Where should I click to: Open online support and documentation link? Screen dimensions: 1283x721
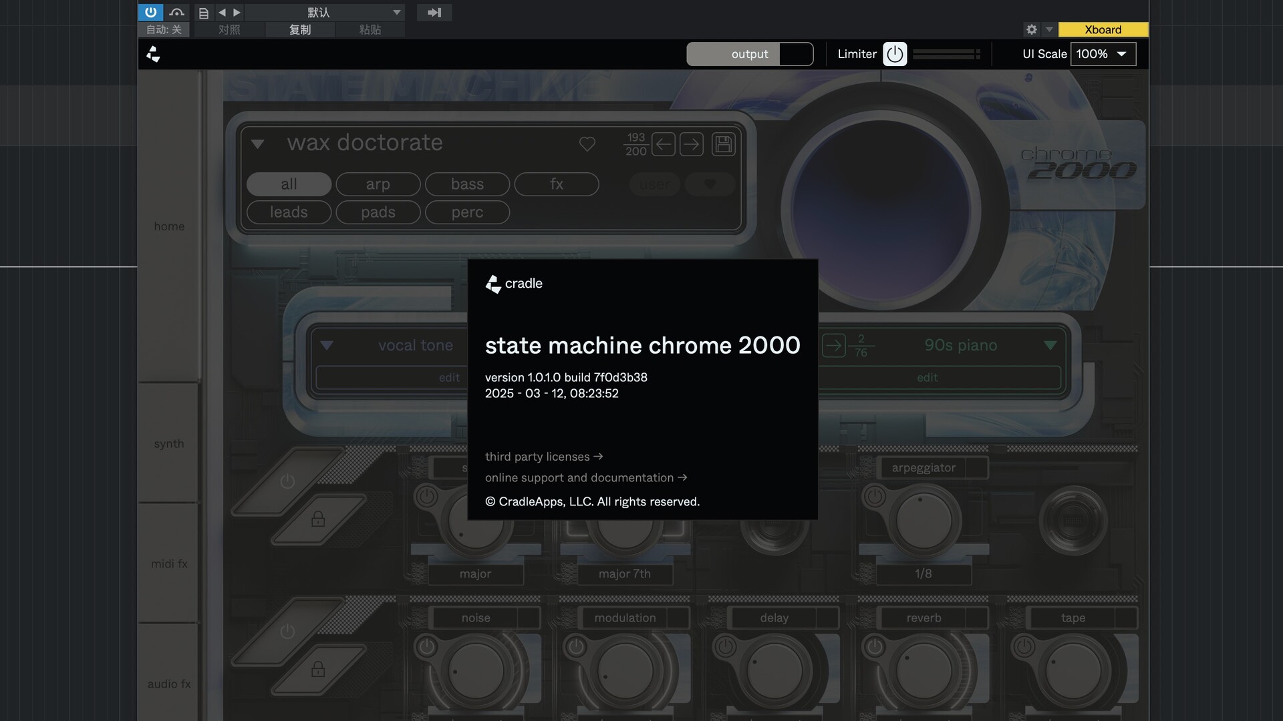point(586,478)
